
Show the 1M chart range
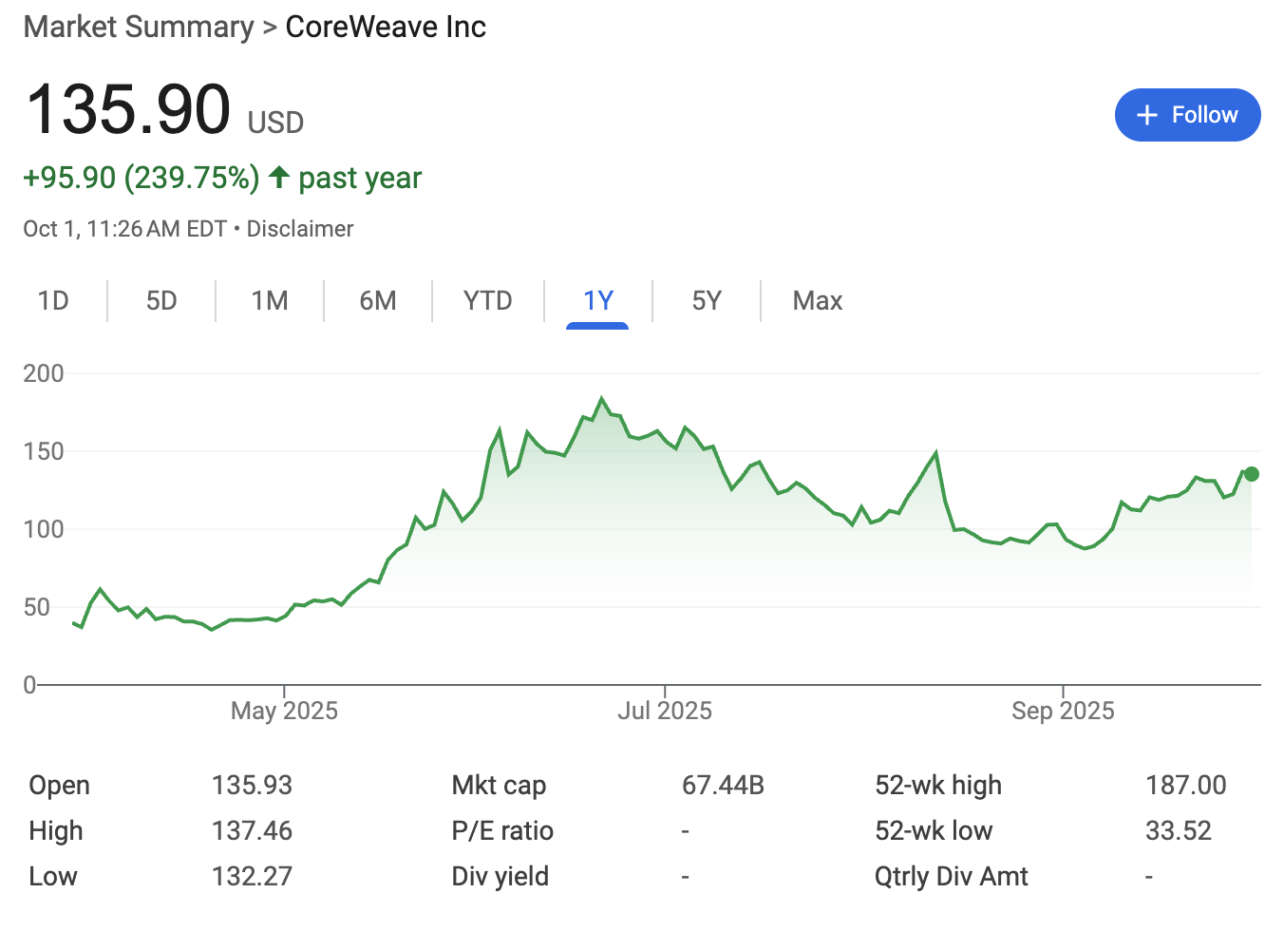pyautogui.click(x=270, y=301)
